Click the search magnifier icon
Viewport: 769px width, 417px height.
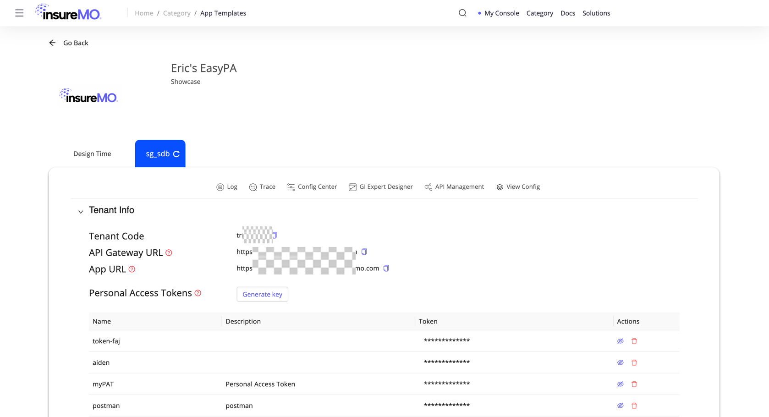click(462, 13)
